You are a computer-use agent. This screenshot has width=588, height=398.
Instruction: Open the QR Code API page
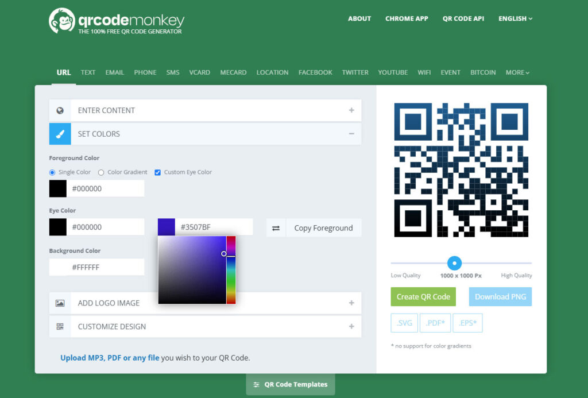(463, 18)
